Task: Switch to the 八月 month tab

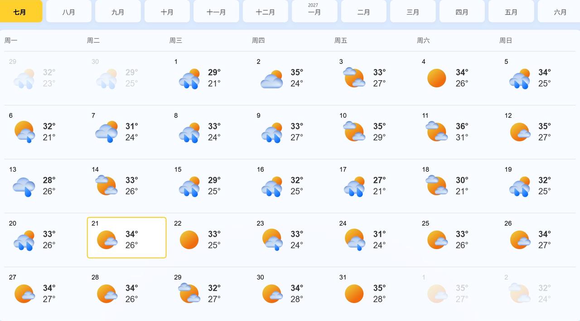Action: pyautogui.click(x=68, y=11)
